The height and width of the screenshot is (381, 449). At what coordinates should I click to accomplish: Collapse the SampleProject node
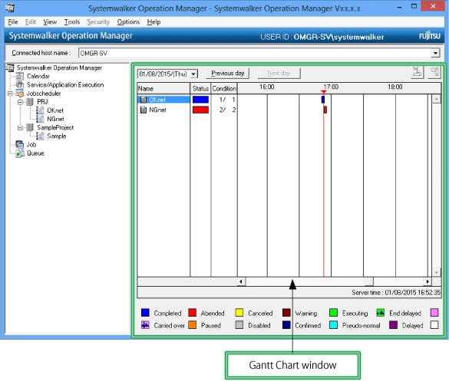coord(20,127)
